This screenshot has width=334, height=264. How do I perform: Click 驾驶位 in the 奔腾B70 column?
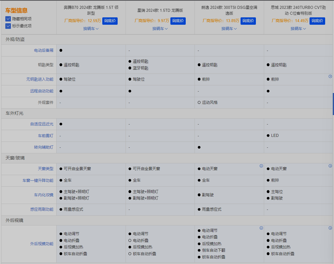[x=70, y=79]
